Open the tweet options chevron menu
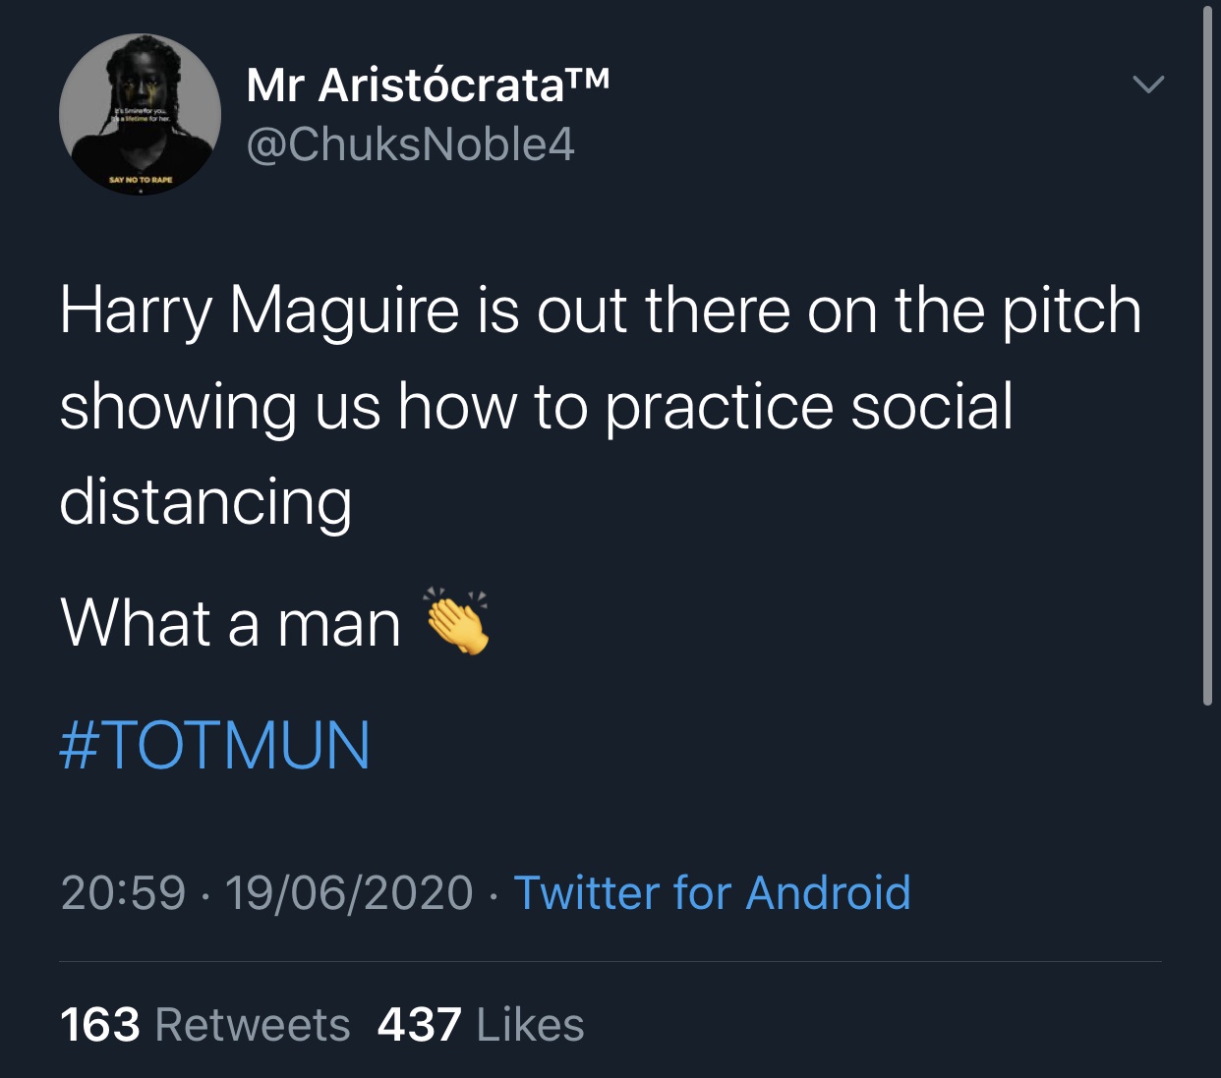Screen dimensions: 1221x1078 (x=1148, y=85)
